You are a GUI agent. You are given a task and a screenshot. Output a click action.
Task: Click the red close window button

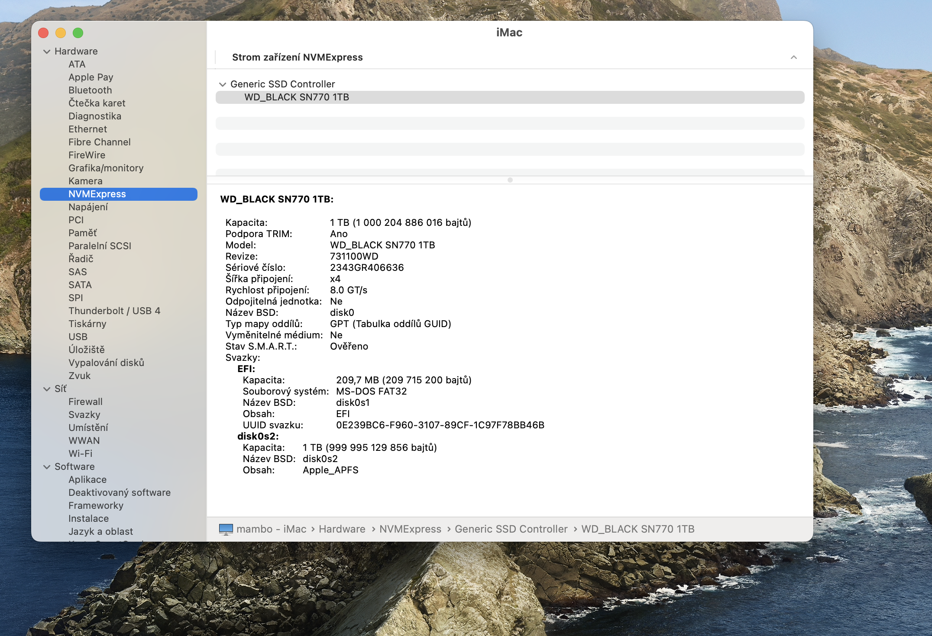(x=43, y=33)
